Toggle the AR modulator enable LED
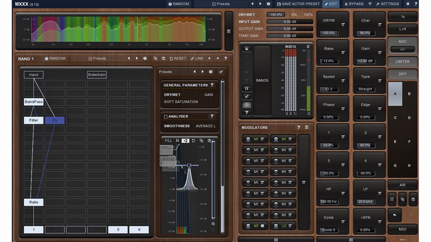Image resolution: width=431 pixels, height=242 pixels. point(248,226)
